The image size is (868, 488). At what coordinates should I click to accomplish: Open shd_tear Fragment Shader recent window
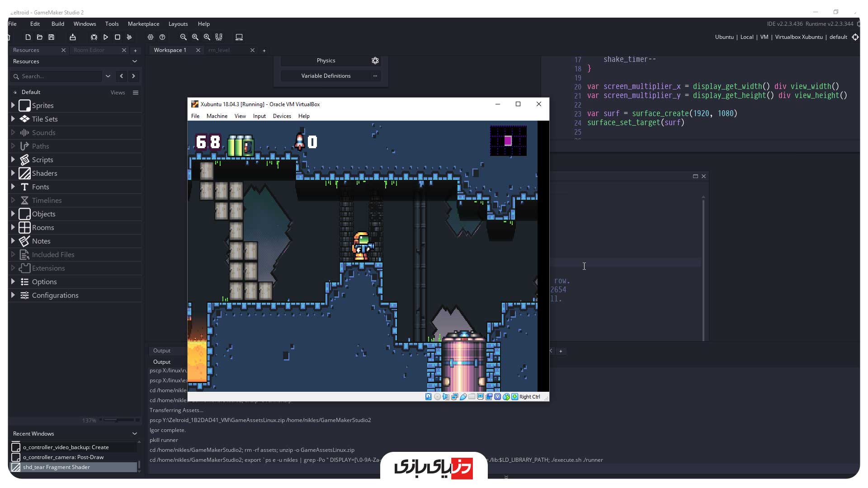pyautogui.click(x=57, y=467)
